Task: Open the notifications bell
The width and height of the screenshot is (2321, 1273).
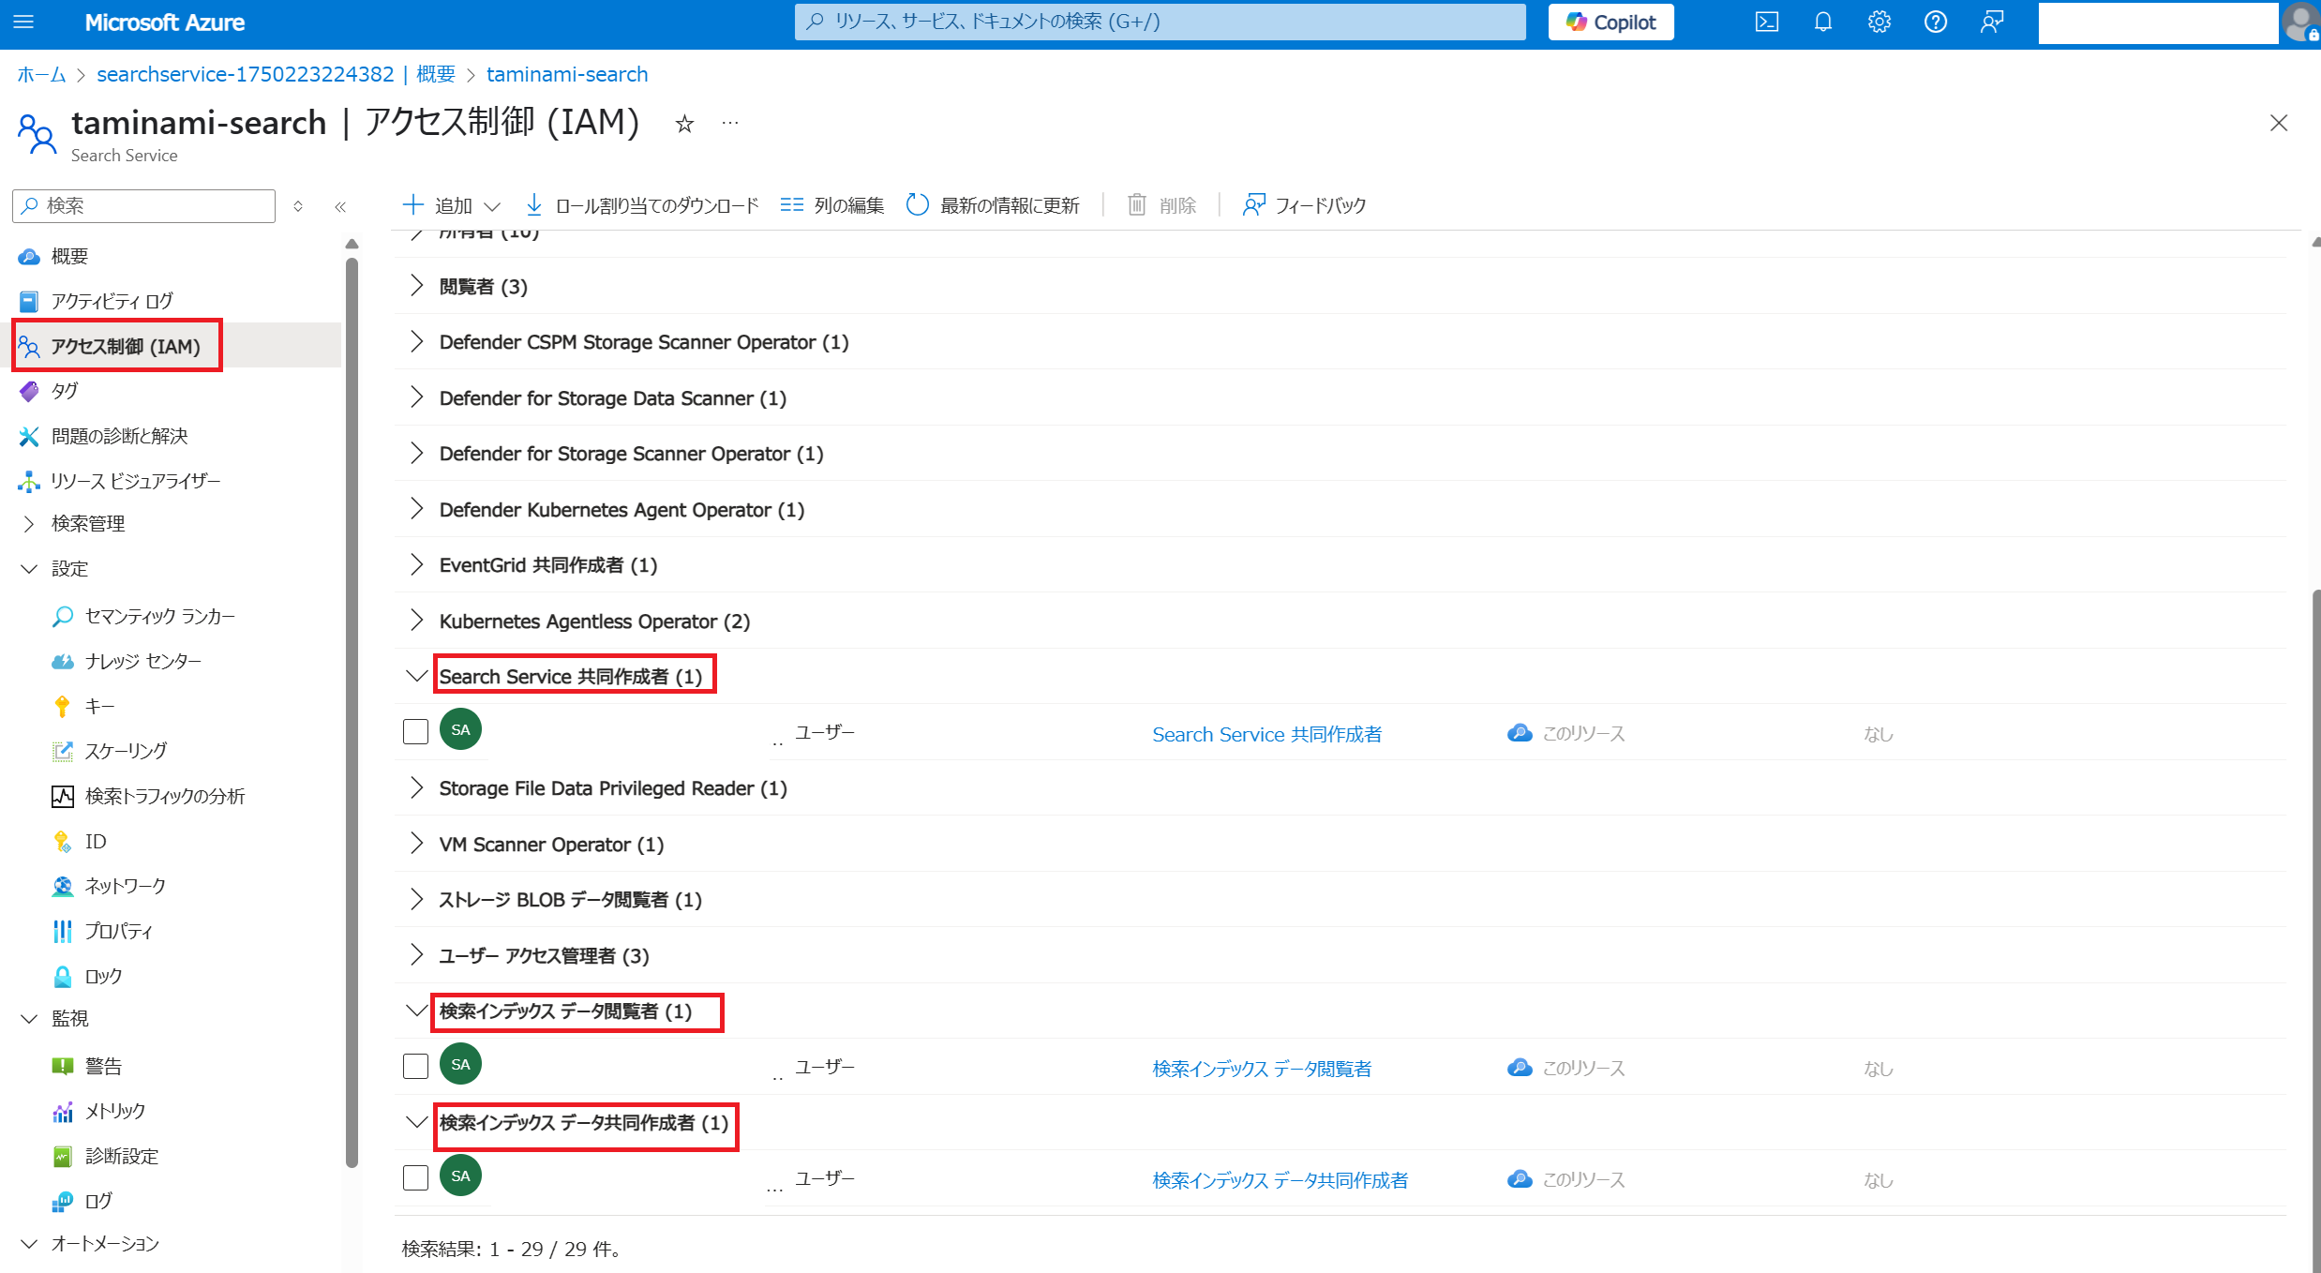Action: pos(1822,22)
